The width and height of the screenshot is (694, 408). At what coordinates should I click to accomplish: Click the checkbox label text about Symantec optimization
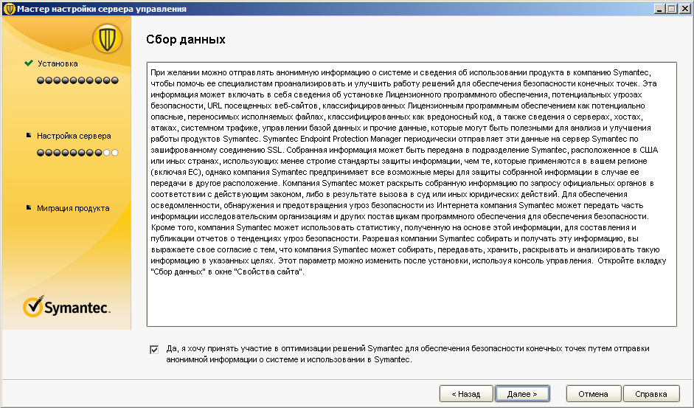pyautogui.click(x=408, y=354)
